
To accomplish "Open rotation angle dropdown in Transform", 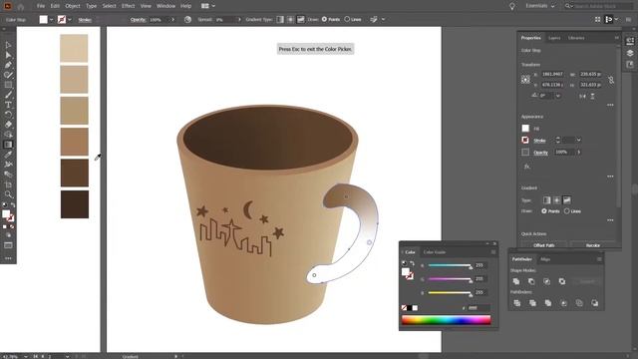I will 558,96.
